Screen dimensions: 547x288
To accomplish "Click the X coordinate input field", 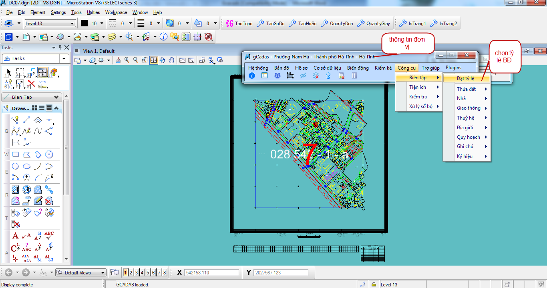I will click(211, 273).
